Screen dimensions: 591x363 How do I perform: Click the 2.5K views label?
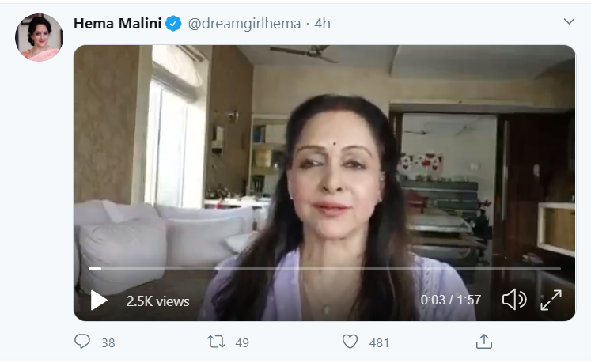coord(157,301)
